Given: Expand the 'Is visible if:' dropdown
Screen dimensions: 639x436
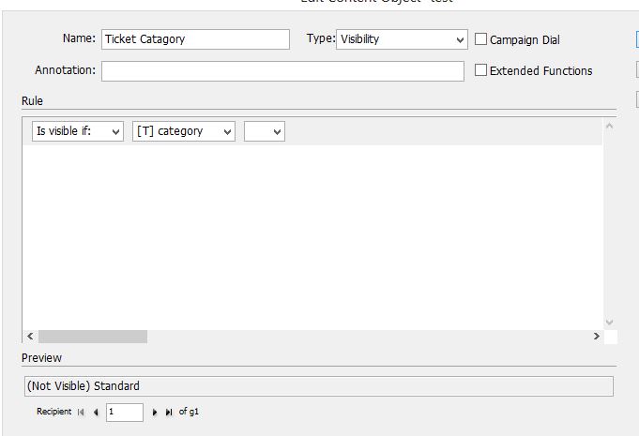Looking at the screenshot, I should [x=78, y=132].
